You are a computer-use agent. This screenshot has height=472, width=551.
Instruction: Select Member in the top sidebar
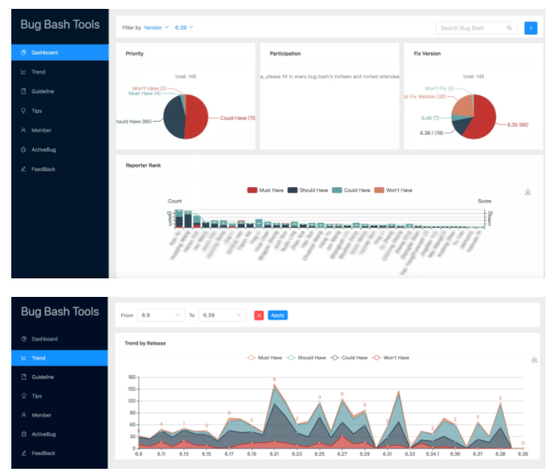pos(41,130)
